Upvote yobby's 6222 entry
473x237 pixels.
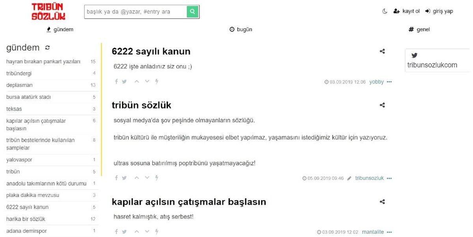coord(137,81)
